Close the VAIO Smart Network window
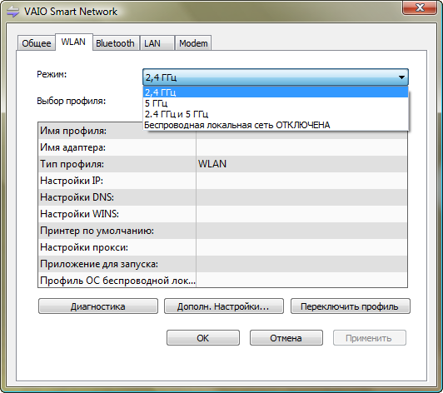Screen dimensions: 443x393 tap(420, 7)
